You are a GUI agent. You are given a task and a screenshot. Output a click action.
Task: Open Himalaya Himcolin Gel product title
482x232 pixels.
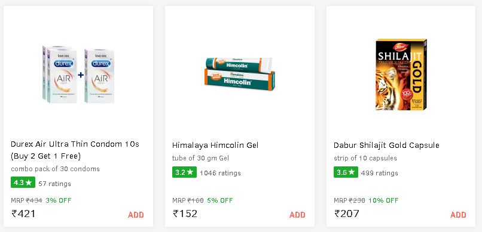(215, 145)
